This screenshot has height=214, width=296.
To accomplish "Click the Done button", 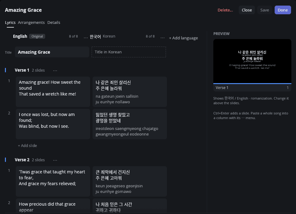I will [x=283, y=10].
